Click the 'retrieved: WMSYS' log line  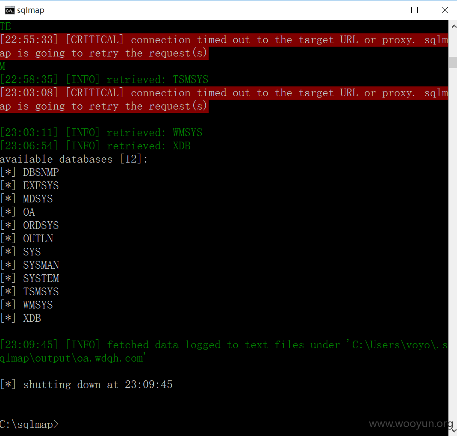(x=101, y=132)
